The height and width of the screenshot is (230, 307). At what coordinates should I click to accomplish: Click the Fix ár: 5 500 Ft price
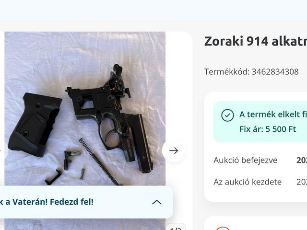coord(268,129)
